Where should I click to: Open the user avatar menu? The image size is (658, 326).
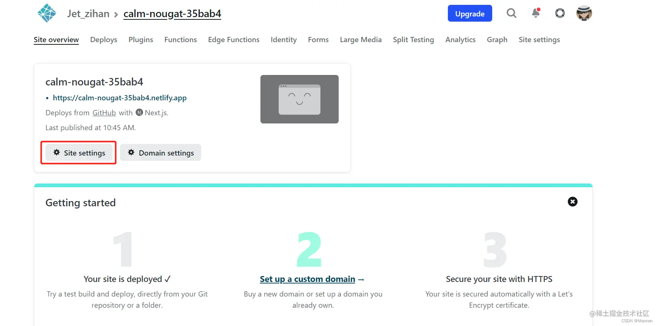point(584,13)
